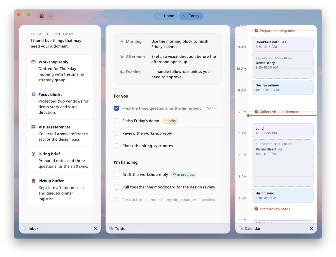Close the To-do pane
Screen dimensions: 336x257
[x=225, y=228]
